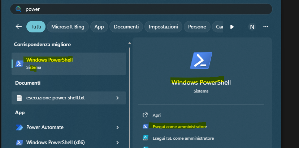Select the Tutti filter tab
Screen dimensions: 299x148
click(x=36, y=27)
